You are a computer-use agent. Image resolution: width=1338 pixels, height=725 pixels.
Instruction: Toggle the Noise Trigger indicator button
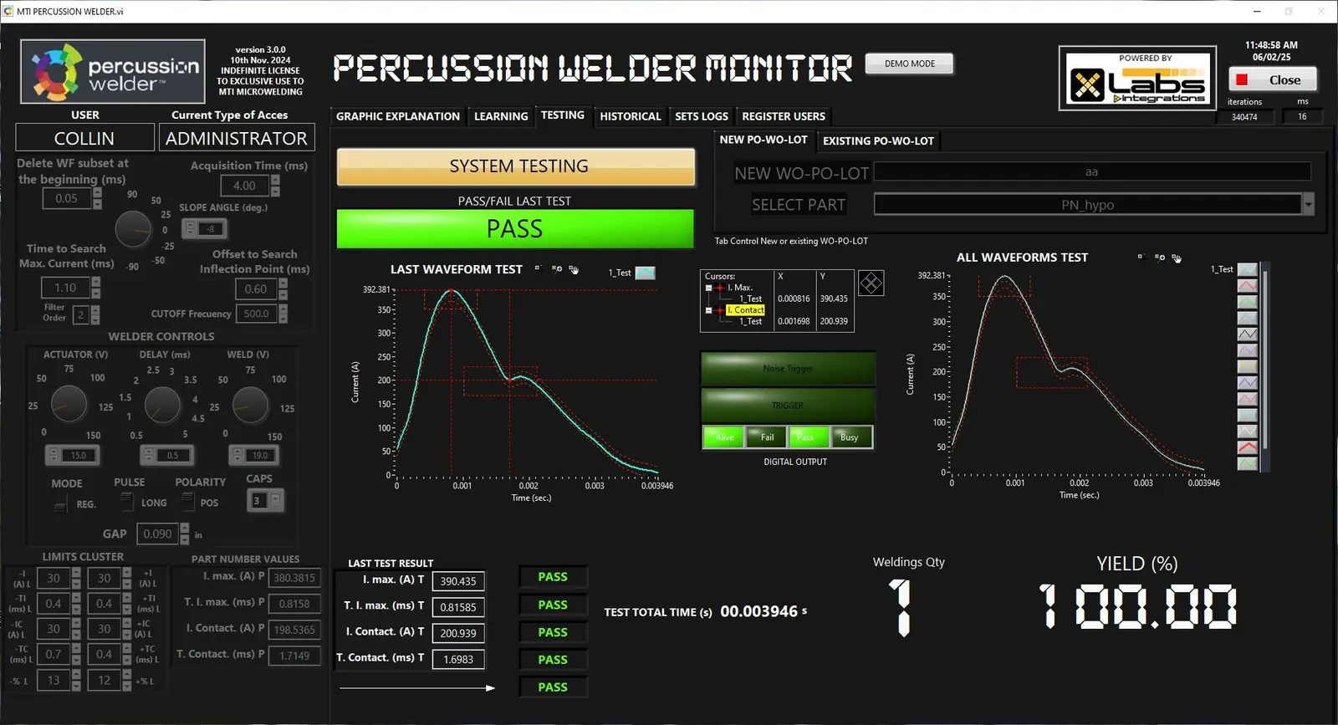tap(788, 369)
